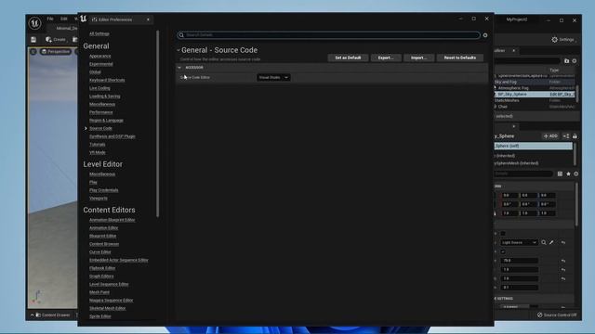Click the ADD button in Details panel
The image size is (595, 334).
[550, 136]
